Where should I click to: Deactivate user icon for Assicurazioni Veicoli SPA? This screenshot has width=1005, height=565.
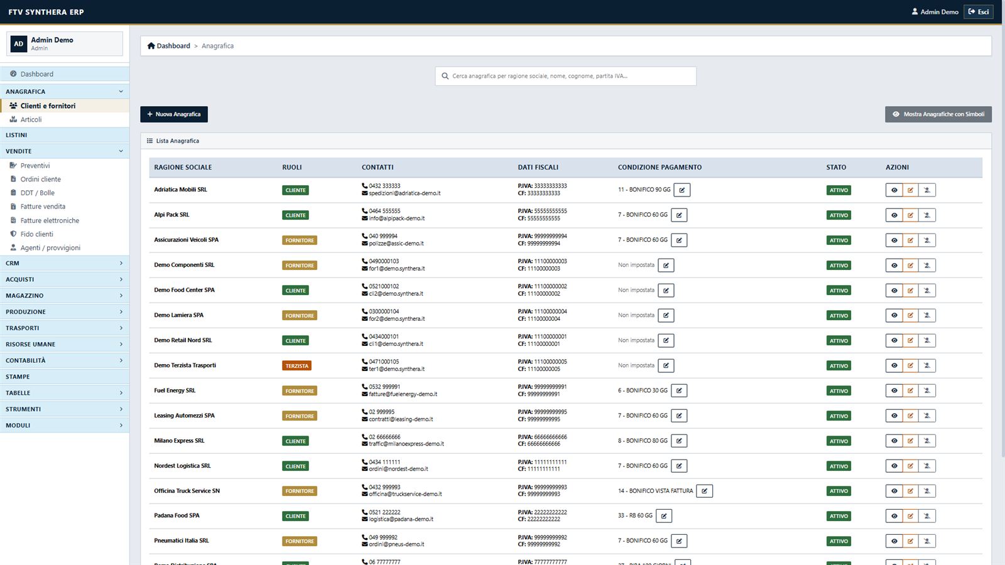(927, 240)
